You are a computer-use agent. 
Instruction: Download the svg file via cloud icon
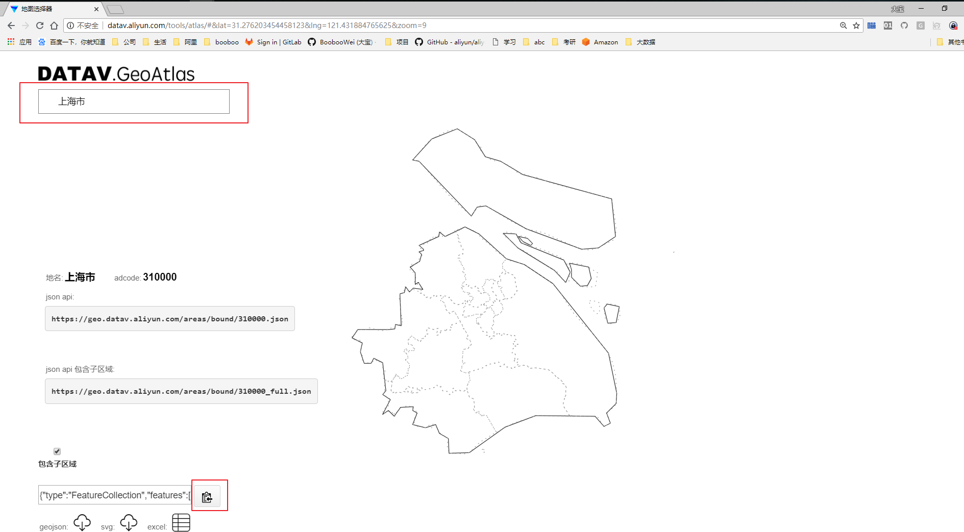pos(129,523)
